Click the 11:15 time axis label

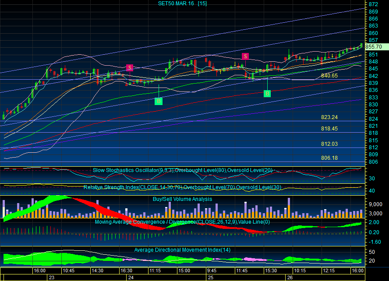point(155,270)
